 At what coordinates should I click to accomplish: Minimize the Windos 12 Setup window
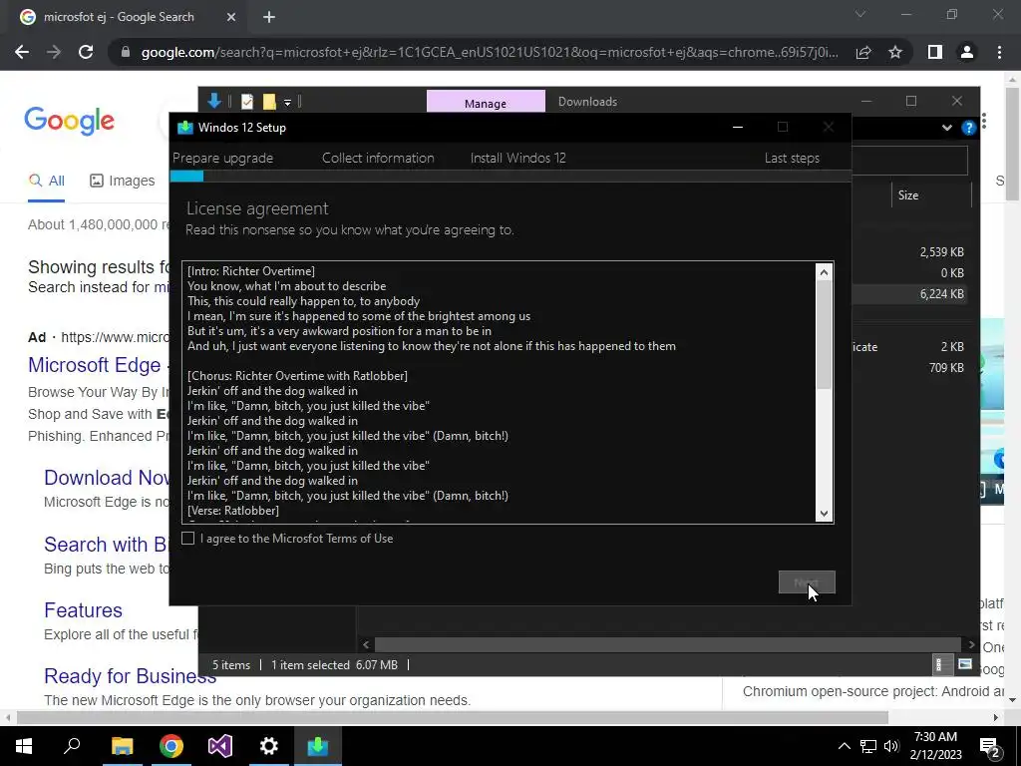coord(738,127)
